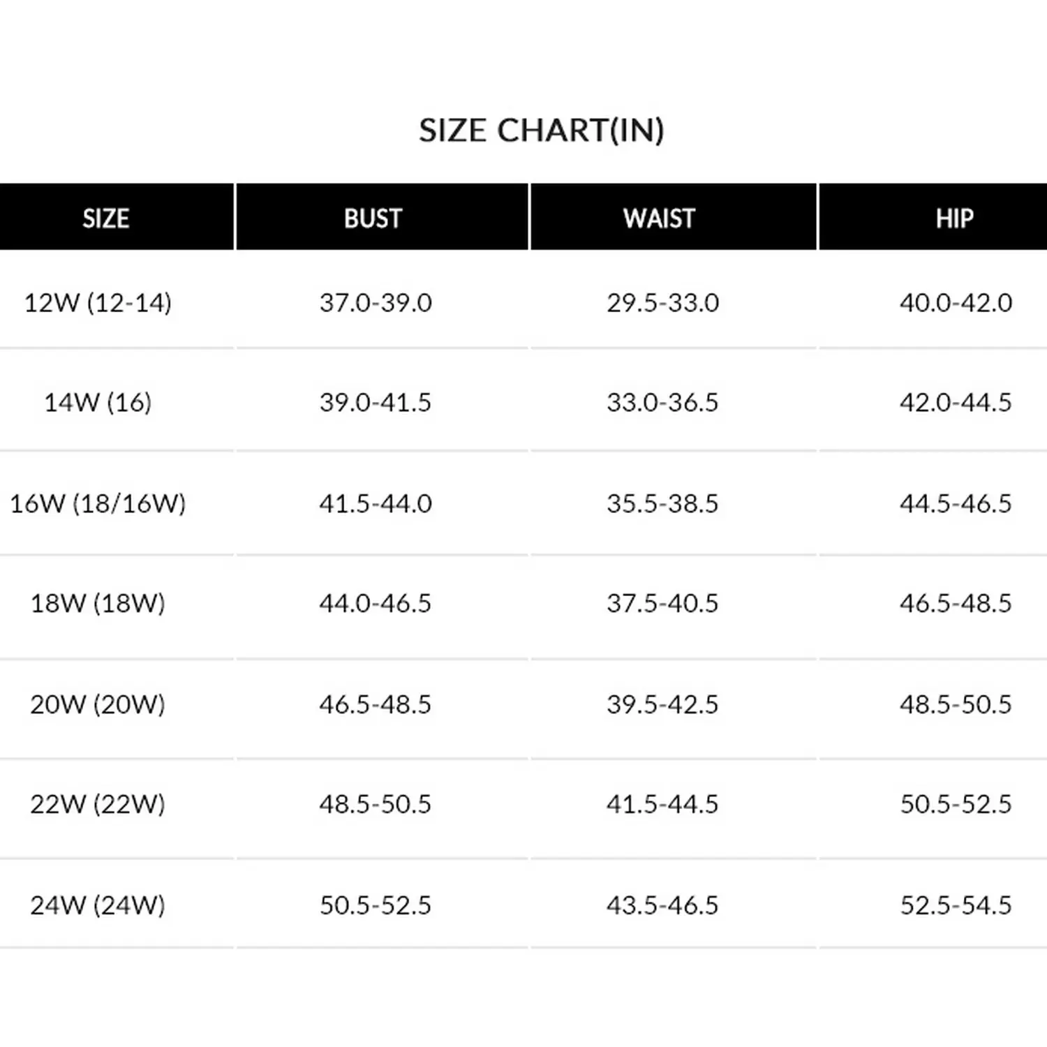Select the 14W (16) size label
The image size is (1047, 1047).
[98, 403]
